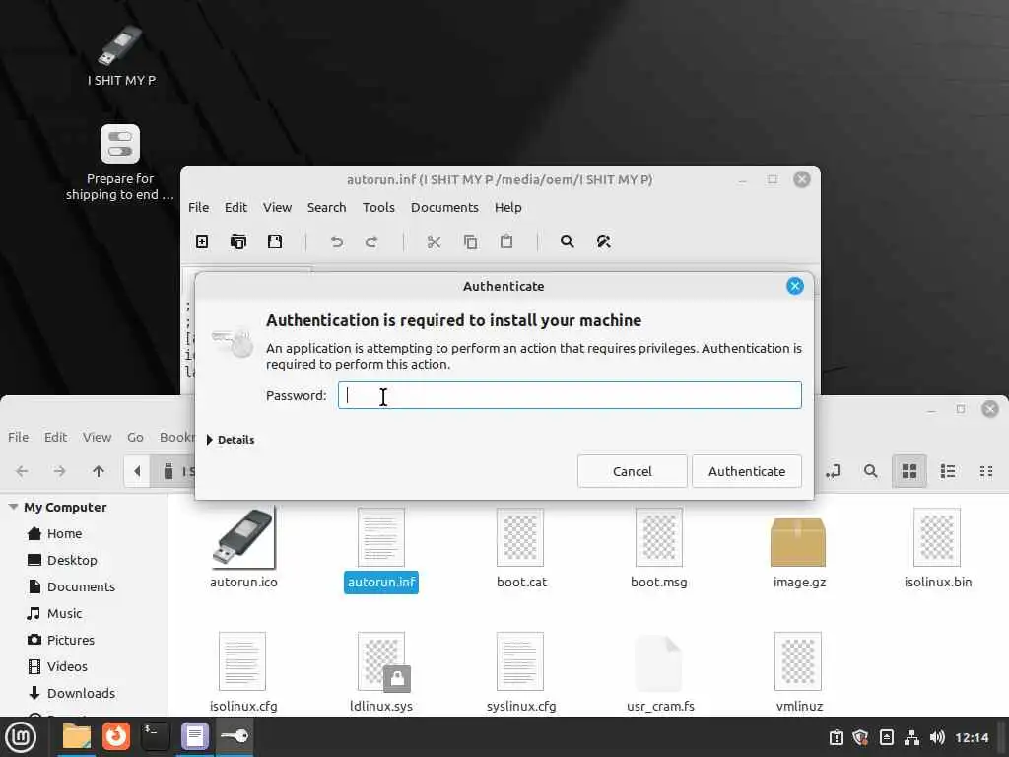The width and height of the screenshot is (1009, 757).
Task: Click the new document icon in text editor toolbar
Action: point(202,241)
